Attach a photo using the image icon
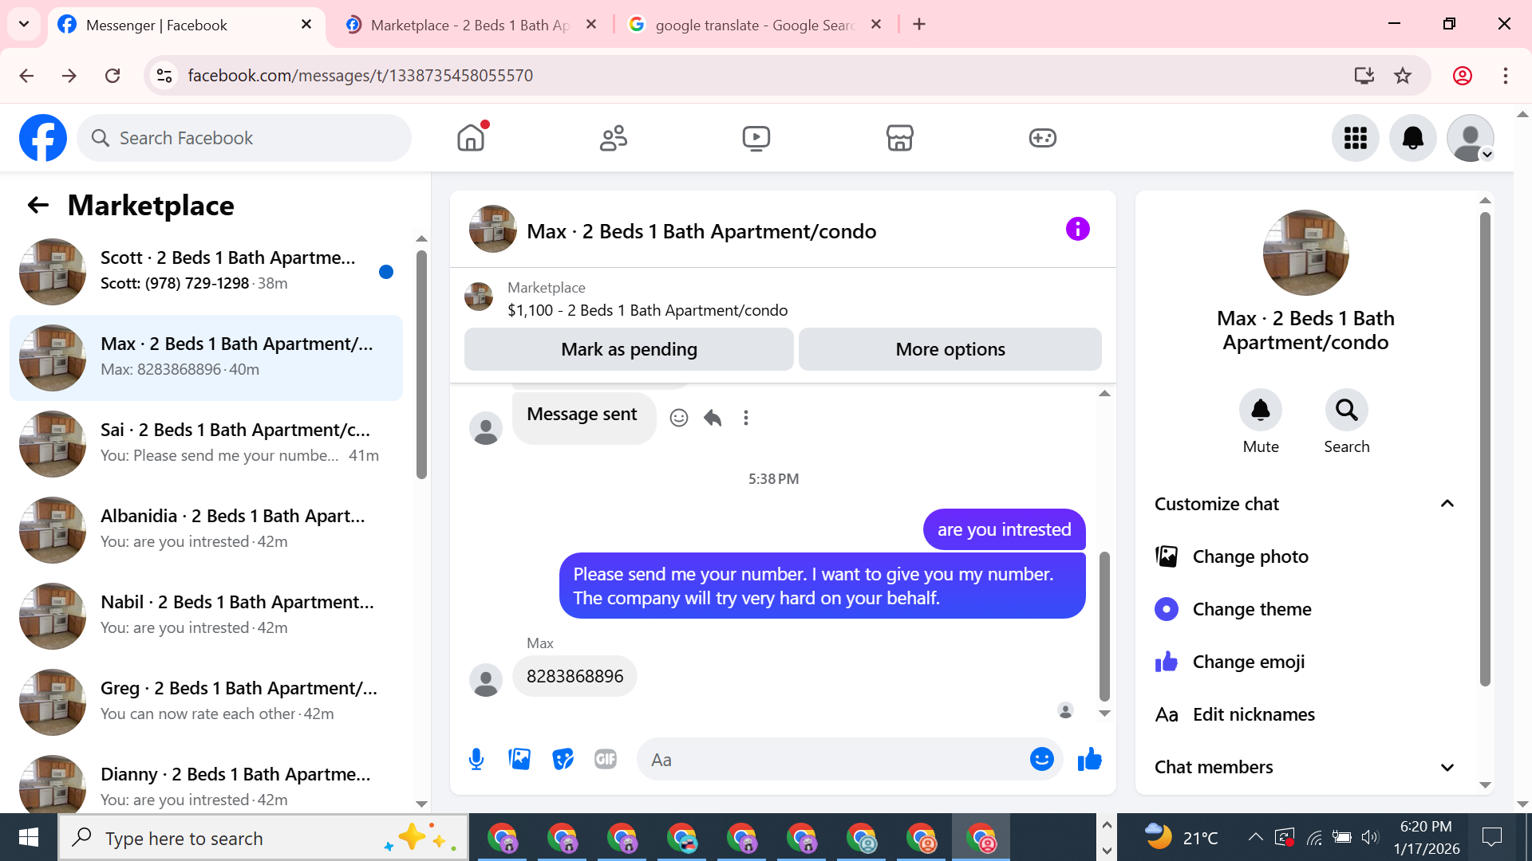The width and height of the screenshot is (1532, 861). [519, 759]
